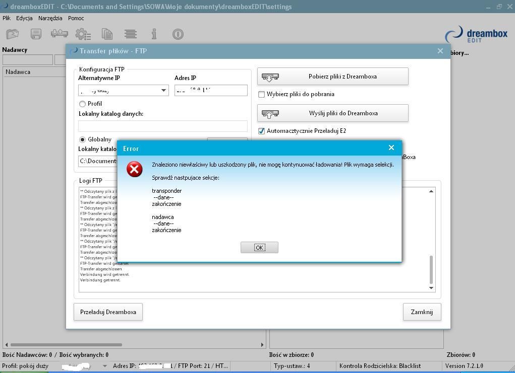The width and height of the screenshot is (515, 373).
Task: Click the save disk toolbar icon
Action: (36, 34)
